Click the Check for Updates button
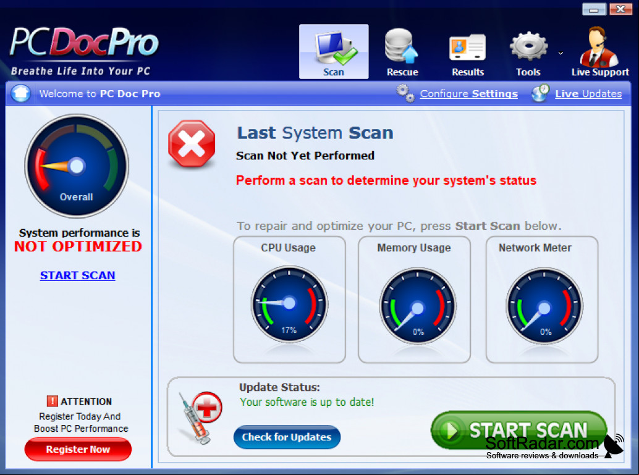The width and height of the screenshot is (639, 475). [287, 437]
